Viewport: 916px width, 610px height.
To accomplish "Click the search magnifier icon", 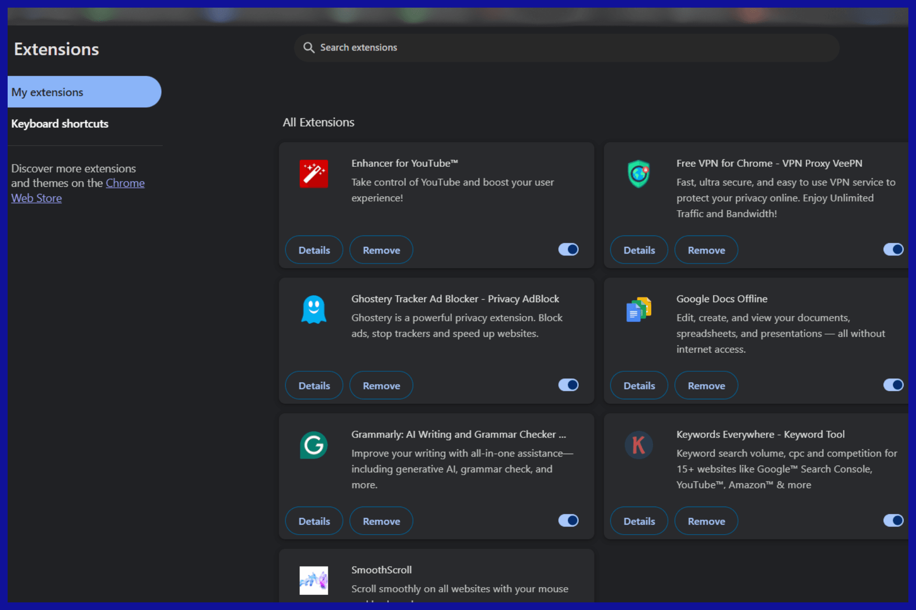I will click(x=309, y=47).
